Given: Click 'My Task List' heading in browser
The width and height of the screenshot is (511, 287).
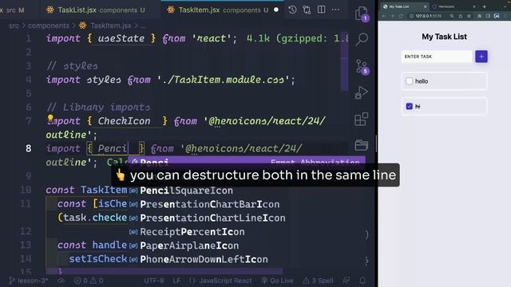Looking at the screenshot, I should (444, 37).
